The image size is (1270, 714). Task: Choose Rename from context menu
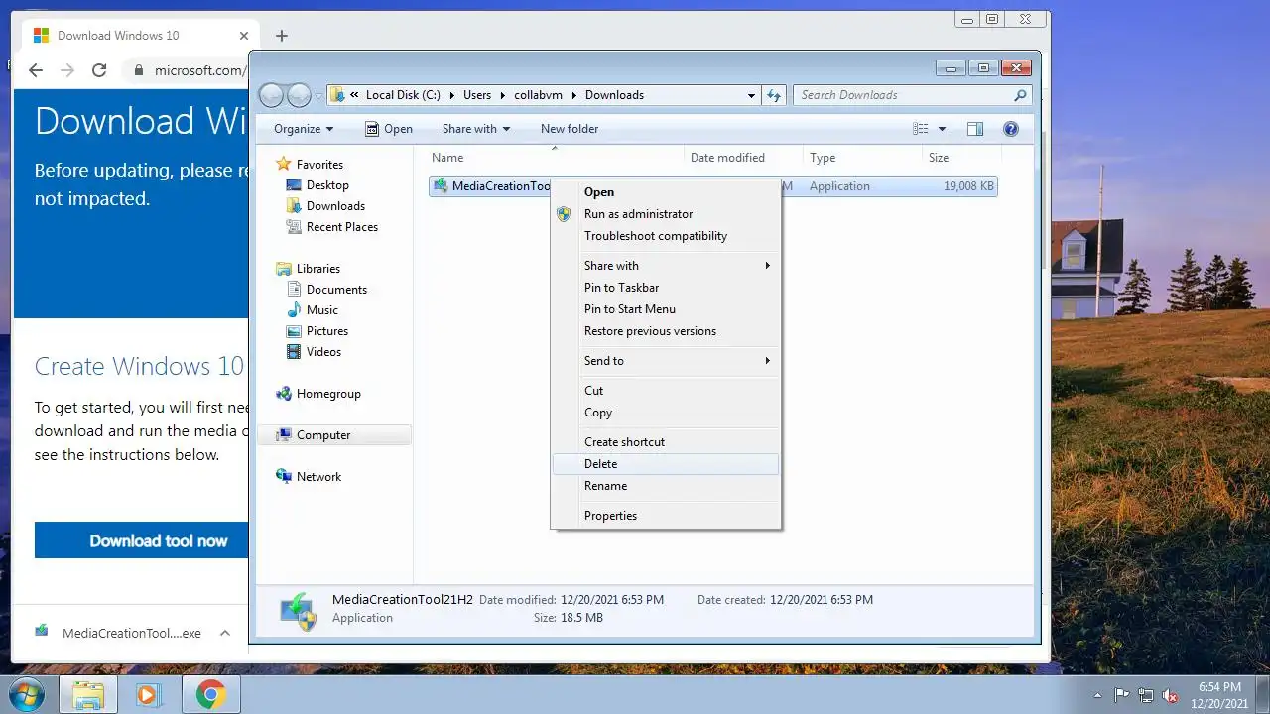666,486
